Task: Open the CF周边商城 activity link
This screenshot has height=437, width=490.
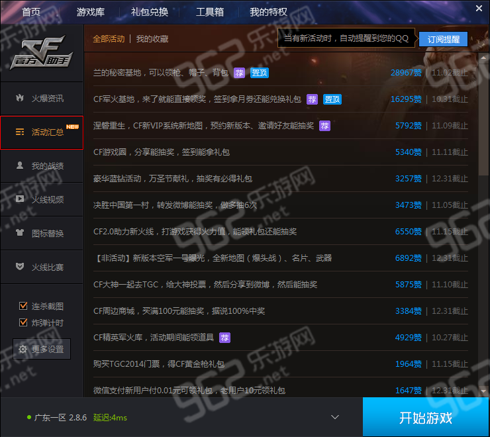Action: 179,311
